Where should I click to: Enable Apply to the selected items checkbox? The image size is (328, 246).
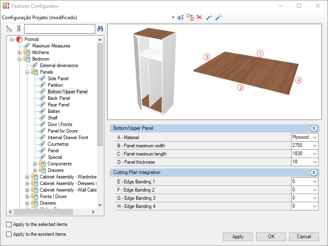9,224
